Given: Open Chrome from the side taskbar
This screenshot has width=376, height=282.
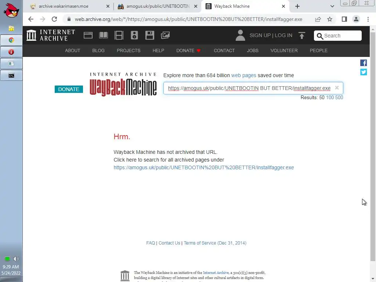Looking at the screenshot, I should click(11, 40).
